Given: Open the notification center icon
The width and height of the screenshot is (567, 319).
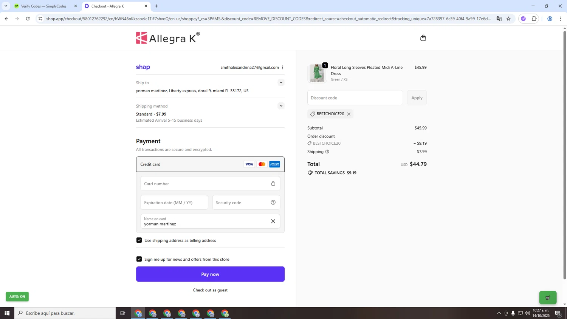Looking at the screenshot, I should 558,313.
